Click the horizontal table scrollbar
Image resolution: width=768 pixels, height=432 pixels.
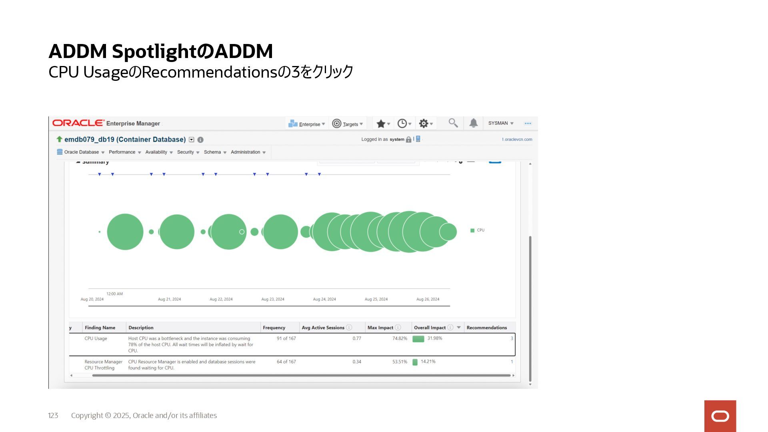(301, 376)
